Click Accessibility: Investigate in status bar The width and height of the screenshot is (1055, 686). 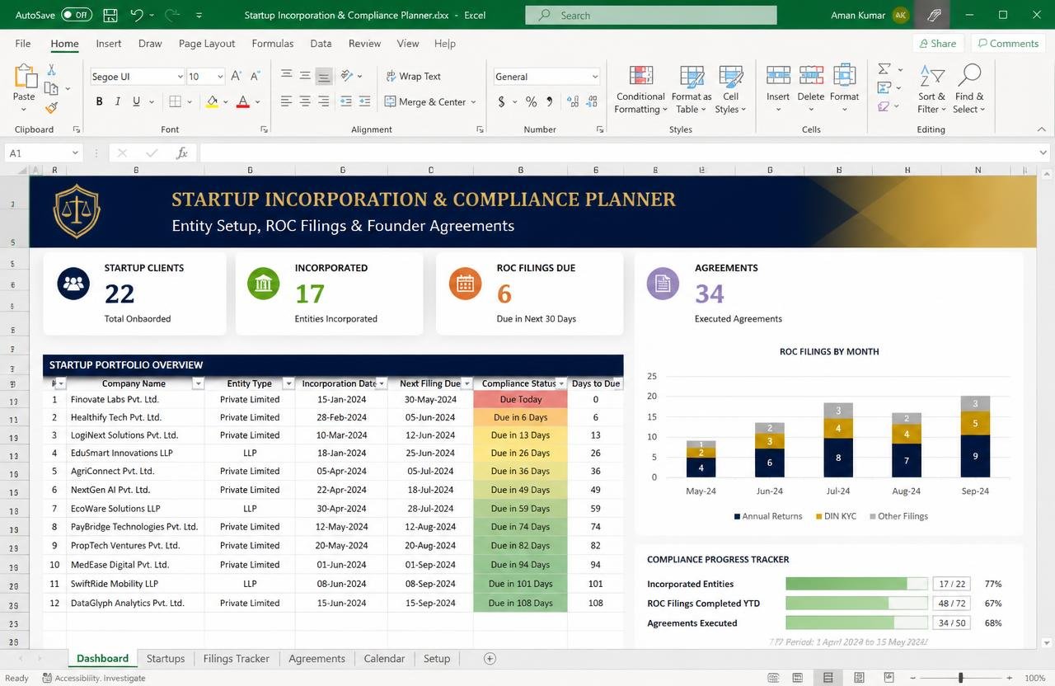point(94,678)
